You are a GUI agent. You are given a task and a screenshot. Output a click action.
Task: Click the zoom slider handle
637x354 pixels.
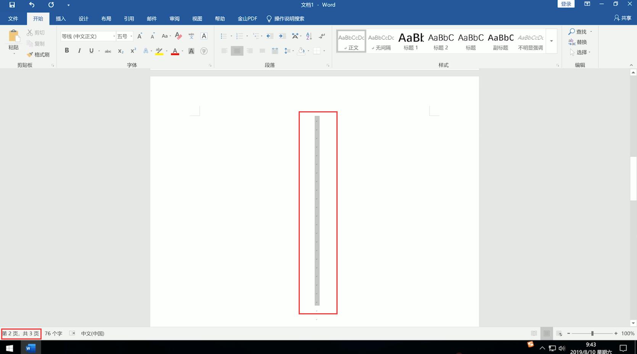click(x=592, y=333)
